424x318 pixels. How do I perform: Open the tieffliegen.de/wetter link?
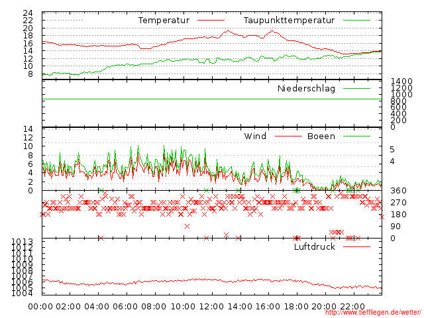coord(373,313)
